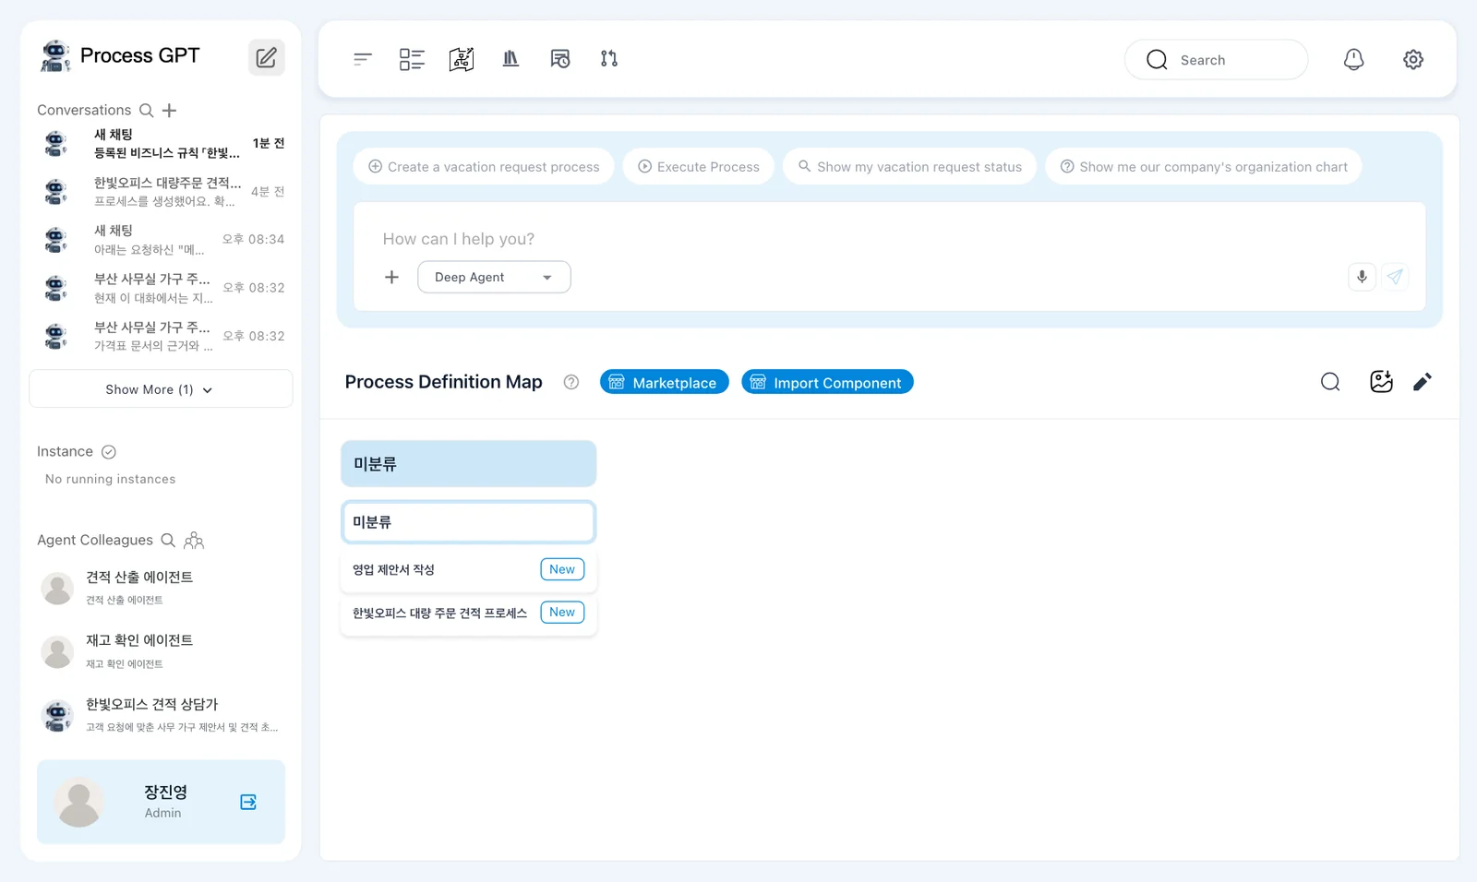Image resolution: width=1477 pixels, height=882 pixels.
Task: Click the Import Component button
Action: [x=827, y=382]
